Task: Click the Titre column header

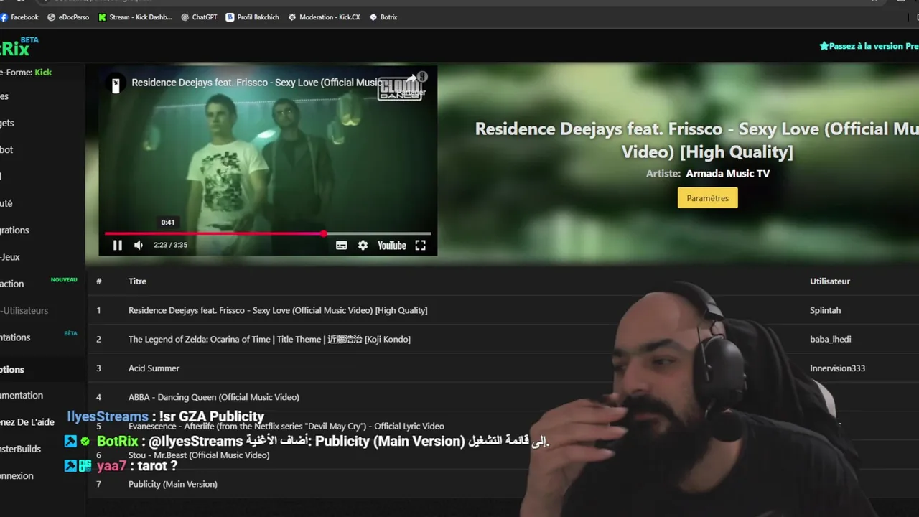Action: click(137, 281)
